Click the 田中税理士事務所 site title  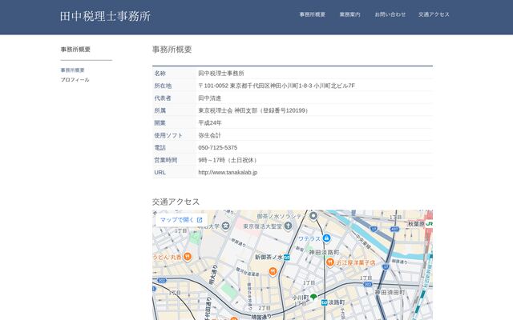pos(105,16)
